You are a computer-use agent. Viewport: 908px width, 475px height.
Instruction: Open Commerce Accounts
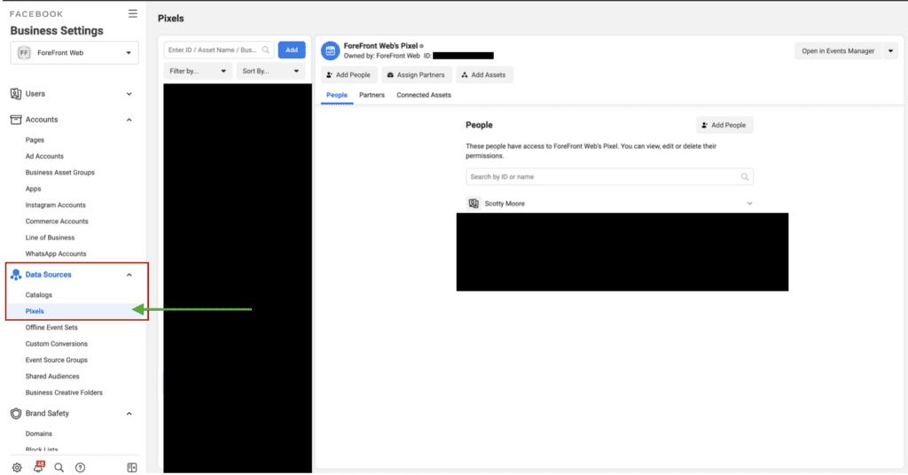coord(57,221)
